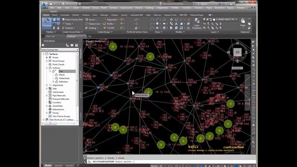Add a new drawing tab with plus
Screen dimensions: 297x167
90,36
